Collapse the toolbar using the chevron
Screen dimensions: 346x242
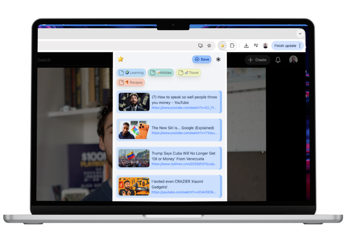300,34
